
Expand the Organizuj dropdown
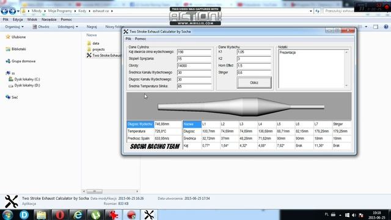[x=15, y=27]
